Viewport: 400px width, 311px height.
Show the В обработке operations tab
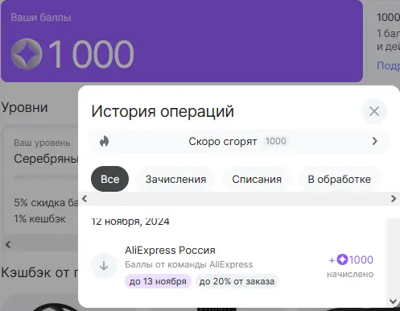point(339,179)
